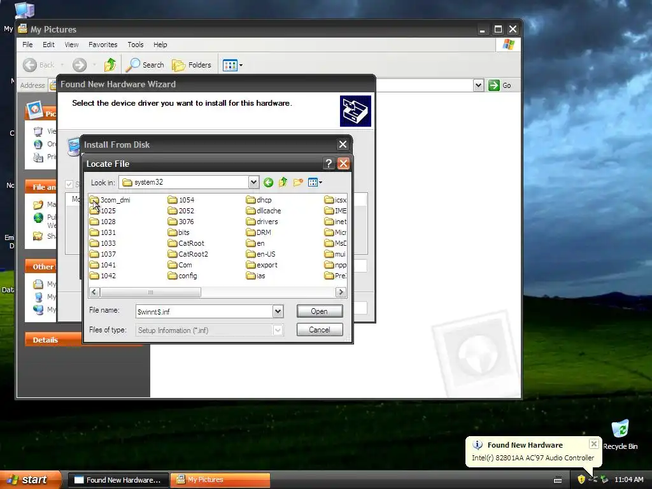Select the en folder

click(x=255, y=243)
